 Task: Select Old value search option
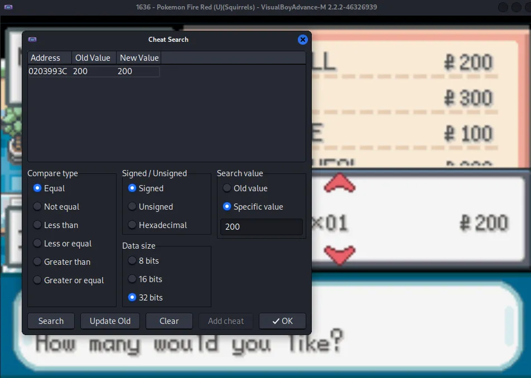coord(227,188)
